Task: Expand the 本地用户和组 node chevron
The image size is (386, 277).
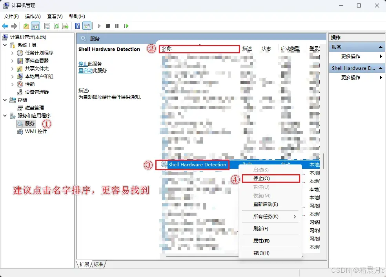Action: 12,77
